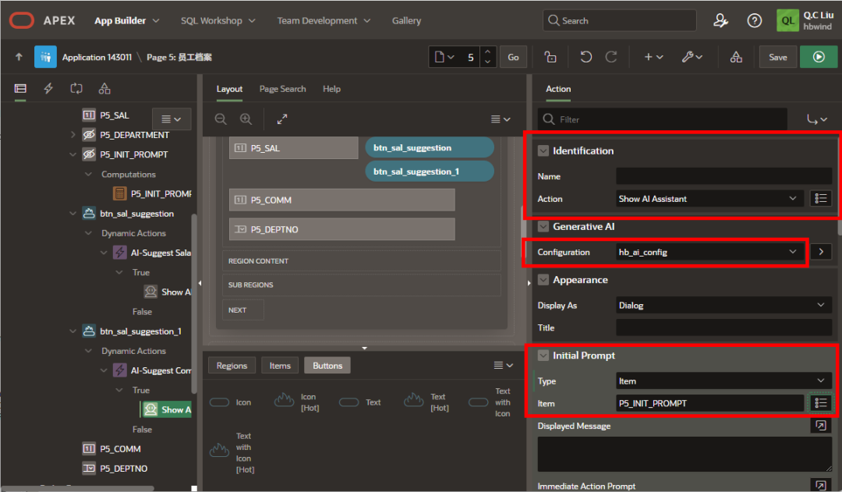
Task: Click the Name input field
Action: click(x=723, y=176)
